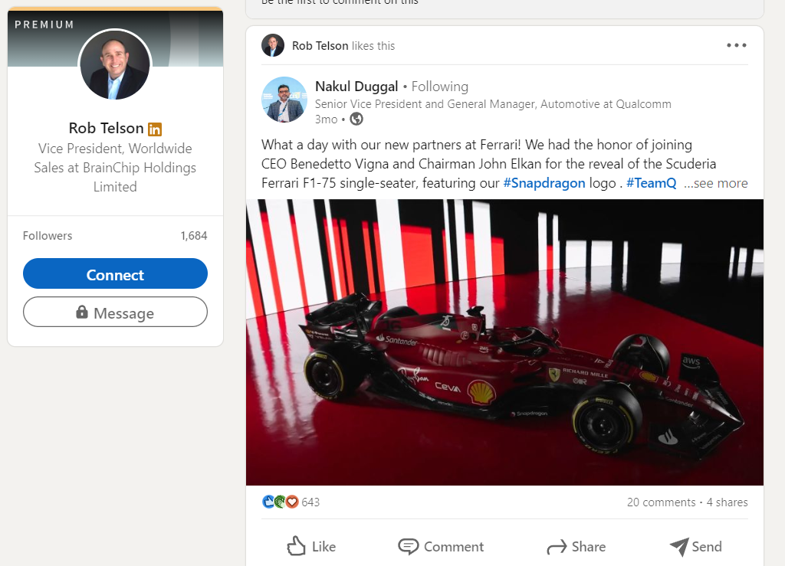Click the #Snapdragon hashtag

click(544, 183)
